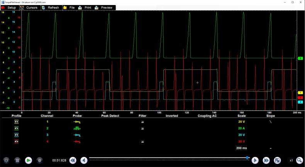Viewport: 305px width, 167px height.
Task: Click channel 1 yellow probe icon
Action: click(77, 121)
